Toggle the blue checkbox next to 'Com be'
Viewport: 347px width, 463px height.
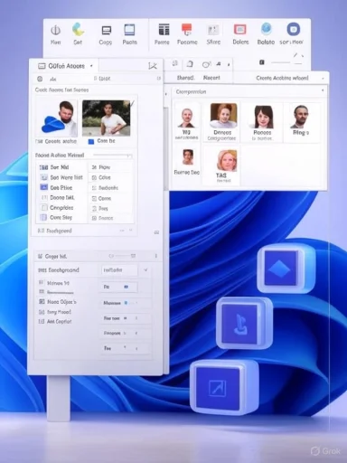pos(91,141)
